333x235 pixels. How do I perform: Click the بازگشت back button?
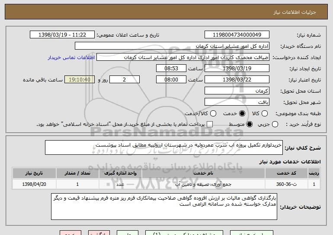click(99, 233)
